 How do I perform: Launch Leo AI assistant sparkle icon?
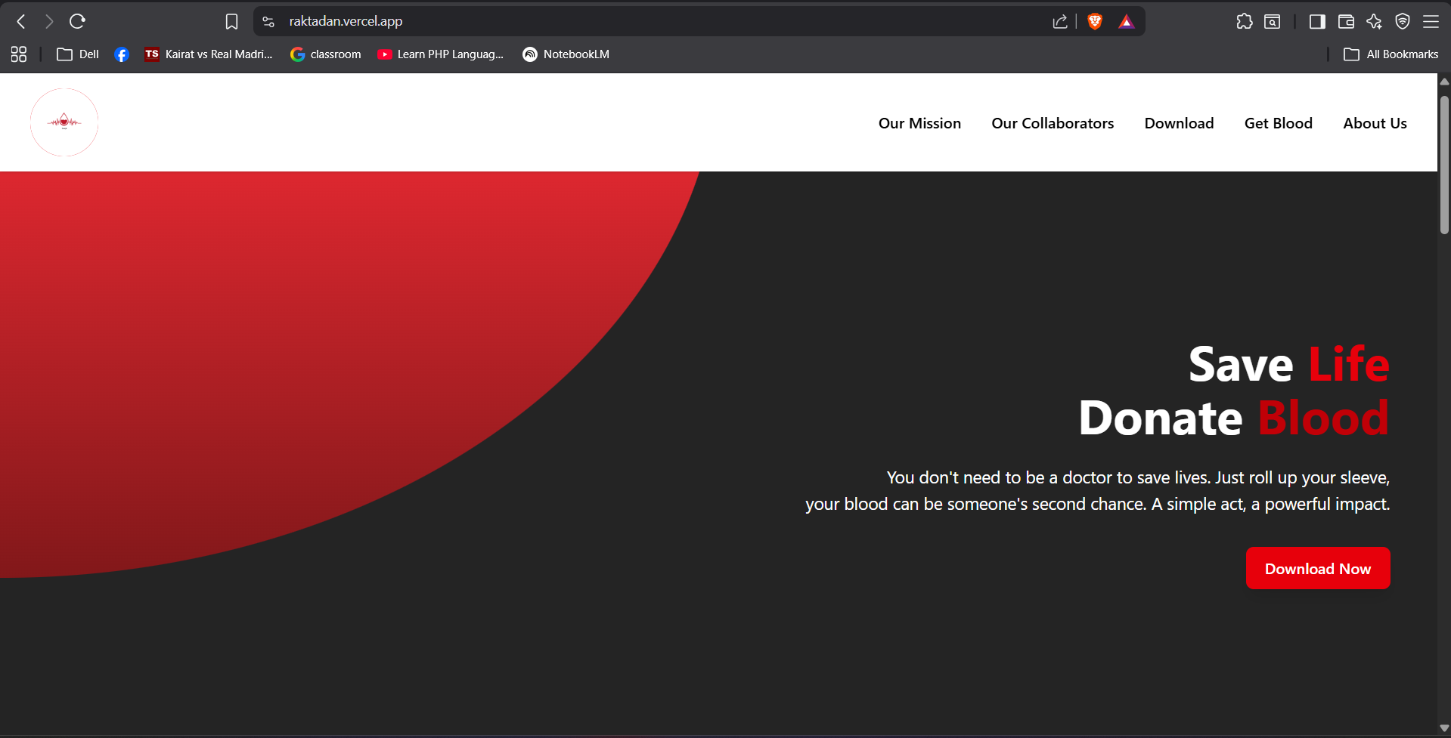[x=1375, y=21]
